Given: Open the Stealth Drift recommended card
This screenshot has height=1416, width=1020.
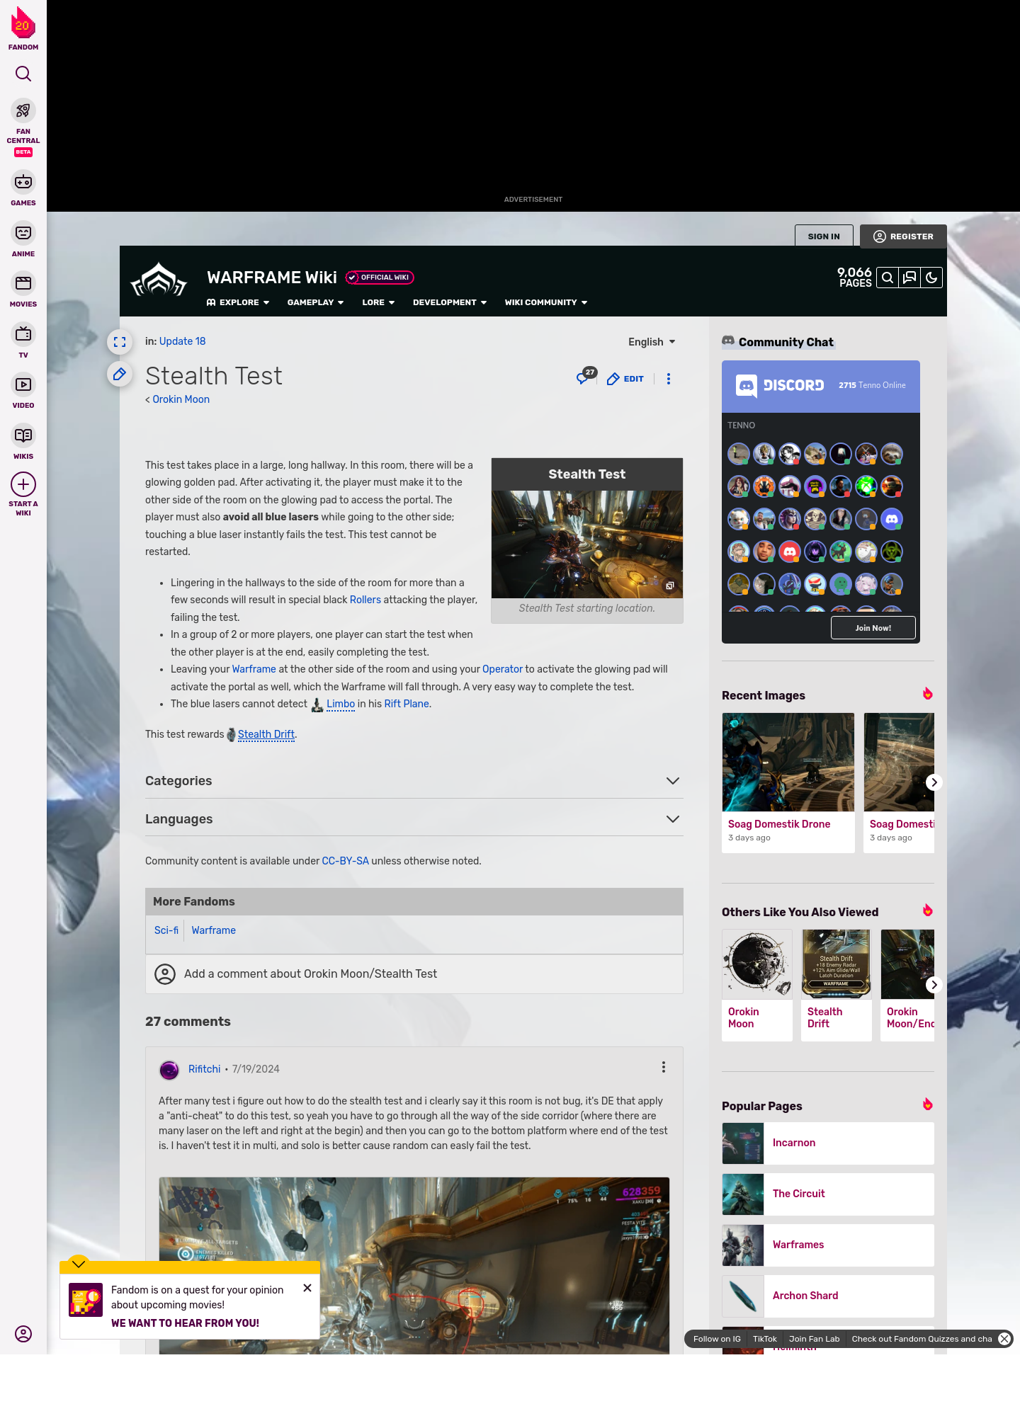Looking at the screenshot, I should click(x=837, y=985).
